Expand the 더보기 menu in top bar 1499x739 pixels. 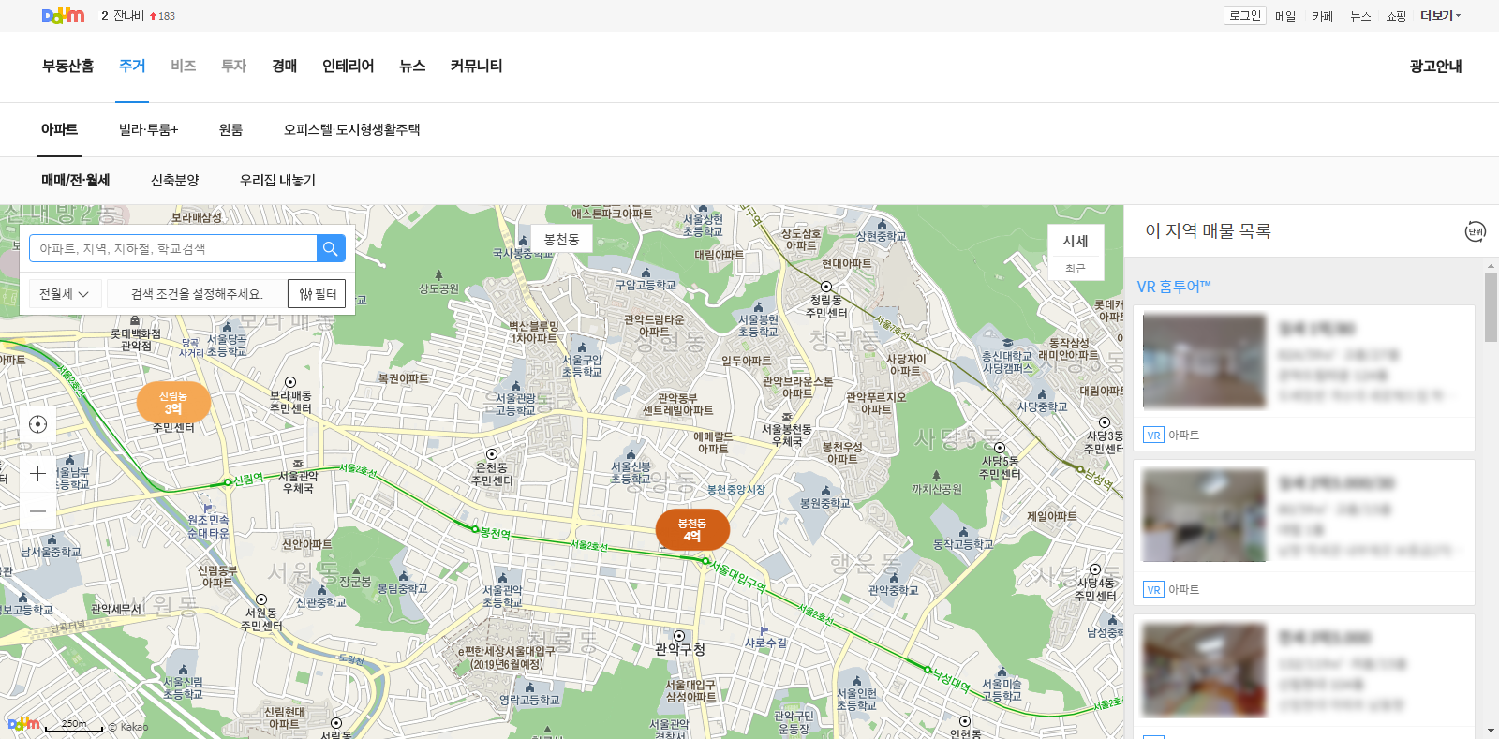point(1440,16)
